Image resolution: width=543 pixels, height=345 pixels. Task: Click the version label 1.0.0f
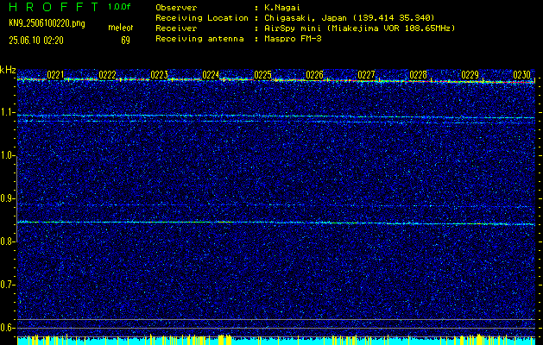[x=119, y=7]
